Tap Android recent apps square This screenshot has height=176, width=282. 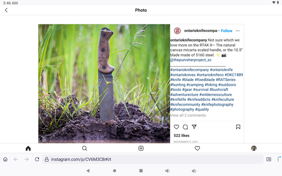[141, 171]
